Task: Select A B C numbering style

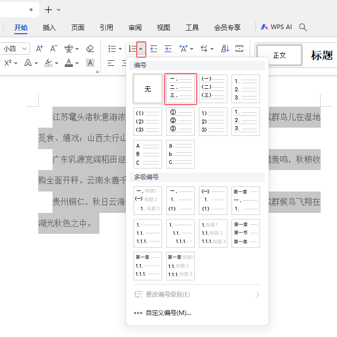Action: 148,154
